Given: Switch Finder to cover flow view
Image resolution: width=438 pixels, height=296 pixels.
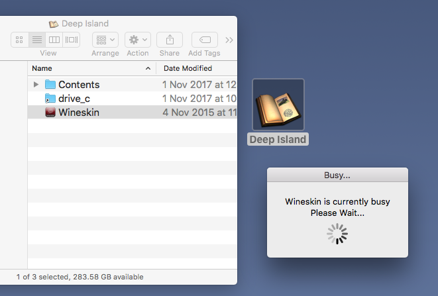Looking at the screenshot, I should point(71,40).
